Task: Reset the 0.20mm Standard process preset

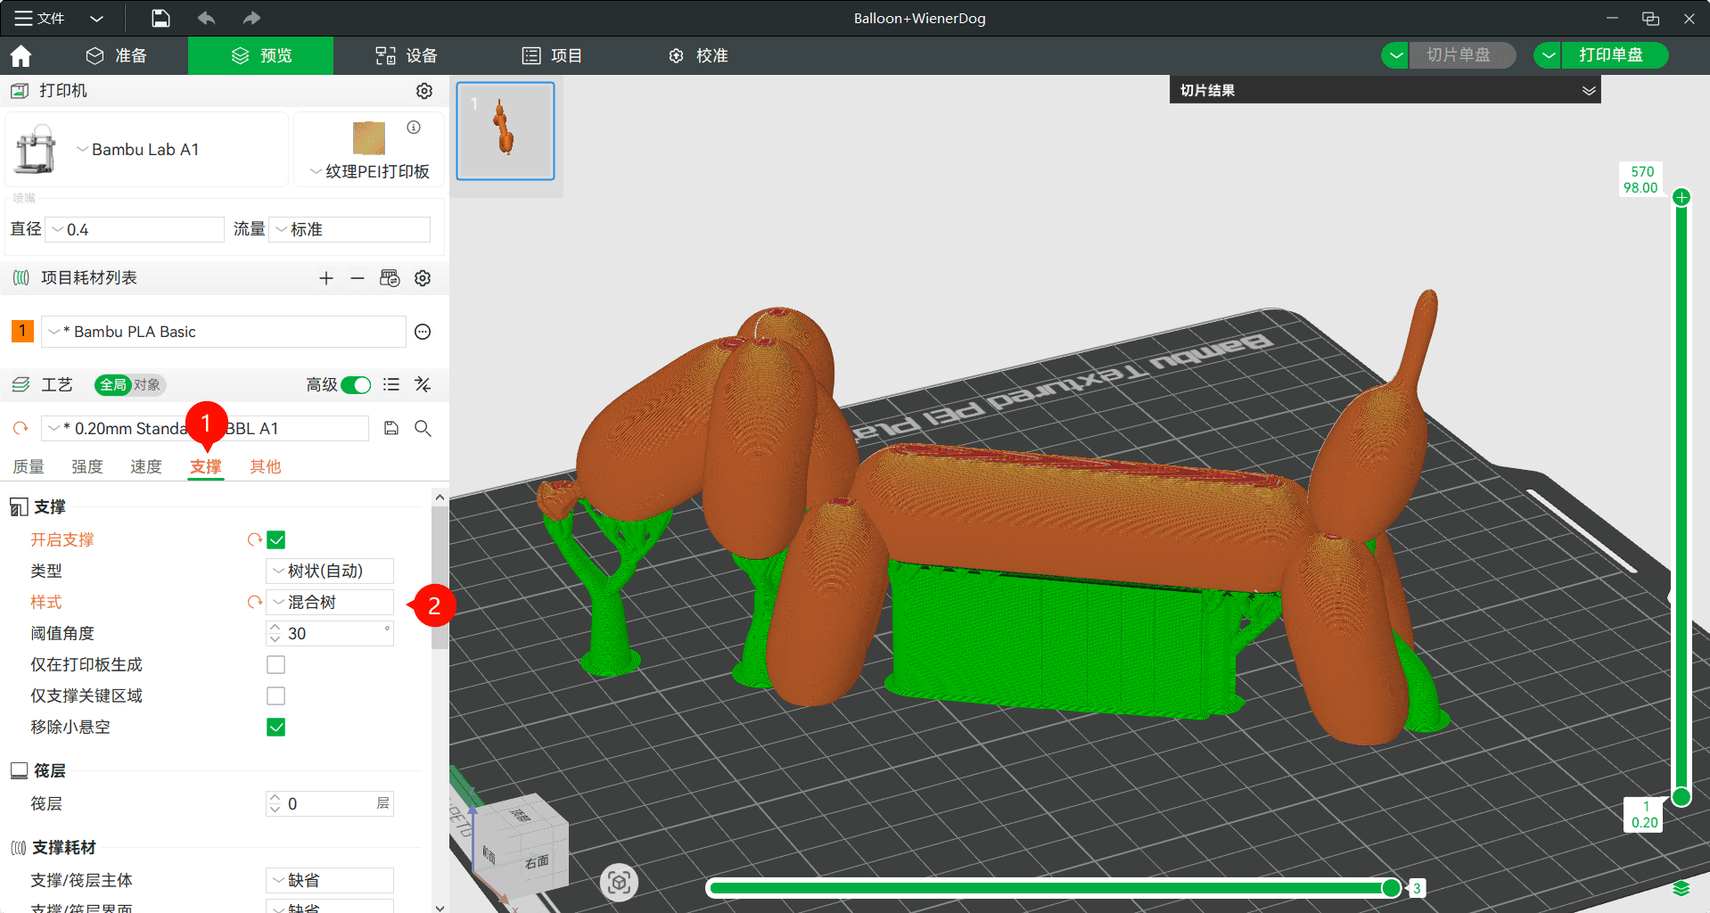Action: pyautogui.click(x=21, y=429)
